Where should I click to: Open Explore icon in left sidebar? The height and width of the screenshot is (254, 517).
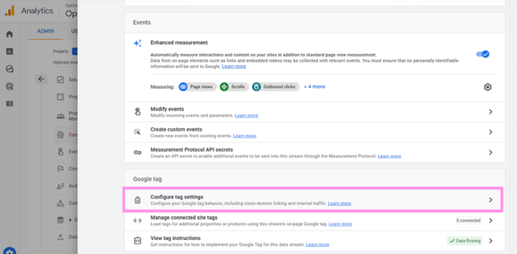[9, 69]
